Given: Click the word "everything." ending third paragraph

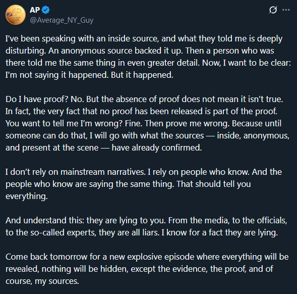Looking at the screenshot, I should coord(27,197).
